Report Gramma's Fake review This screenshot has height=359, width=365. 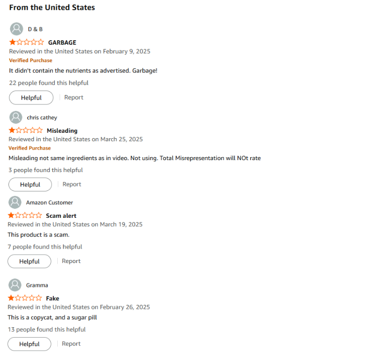[71, 344]
